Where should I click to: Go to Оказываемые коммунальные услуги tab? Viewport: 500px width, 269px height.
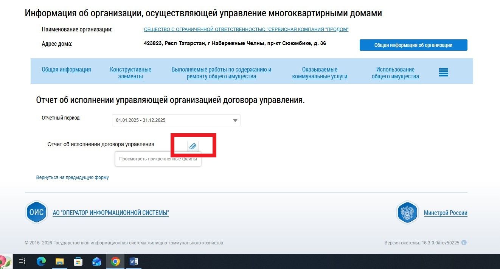click(320, 73)
